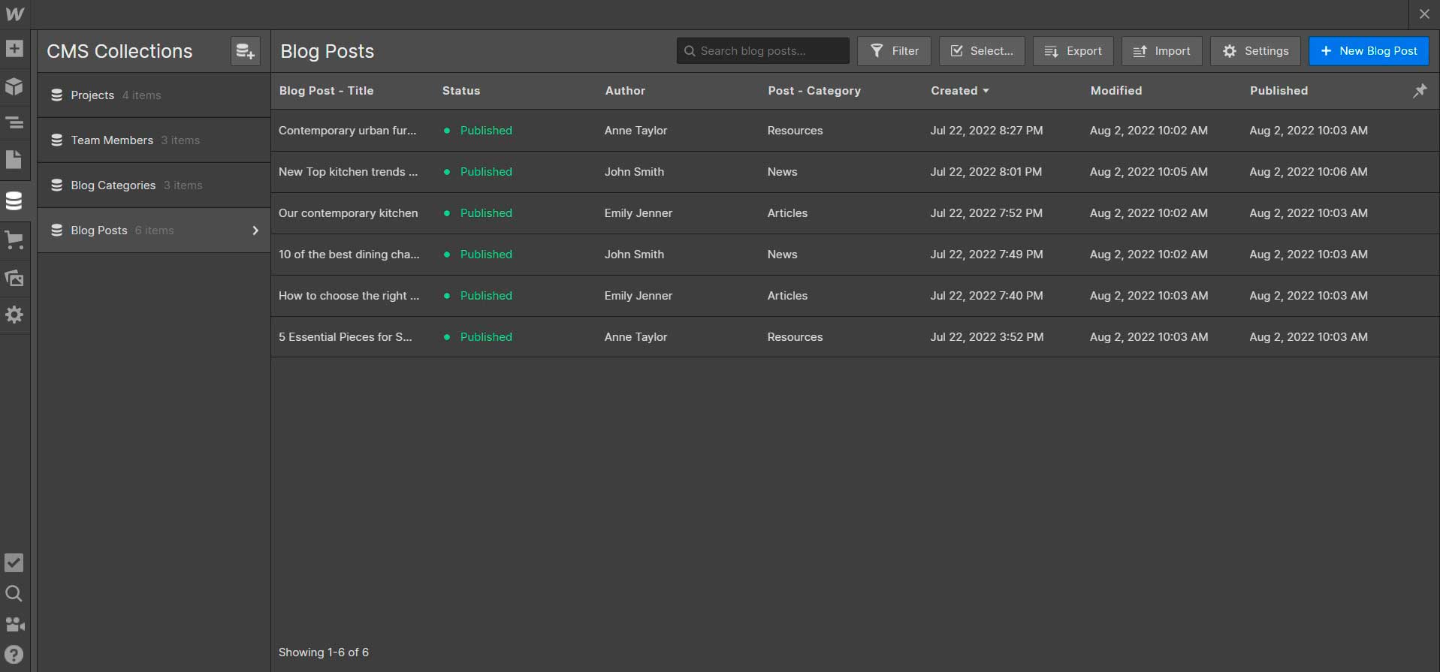Open the Assets panel

(x=14, y=278)
